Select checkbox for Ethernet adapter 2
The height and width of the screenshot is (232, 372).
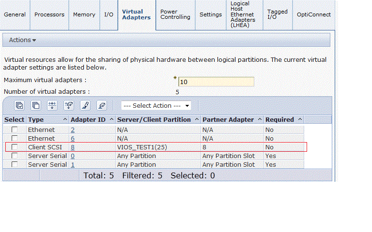(15, 130)
